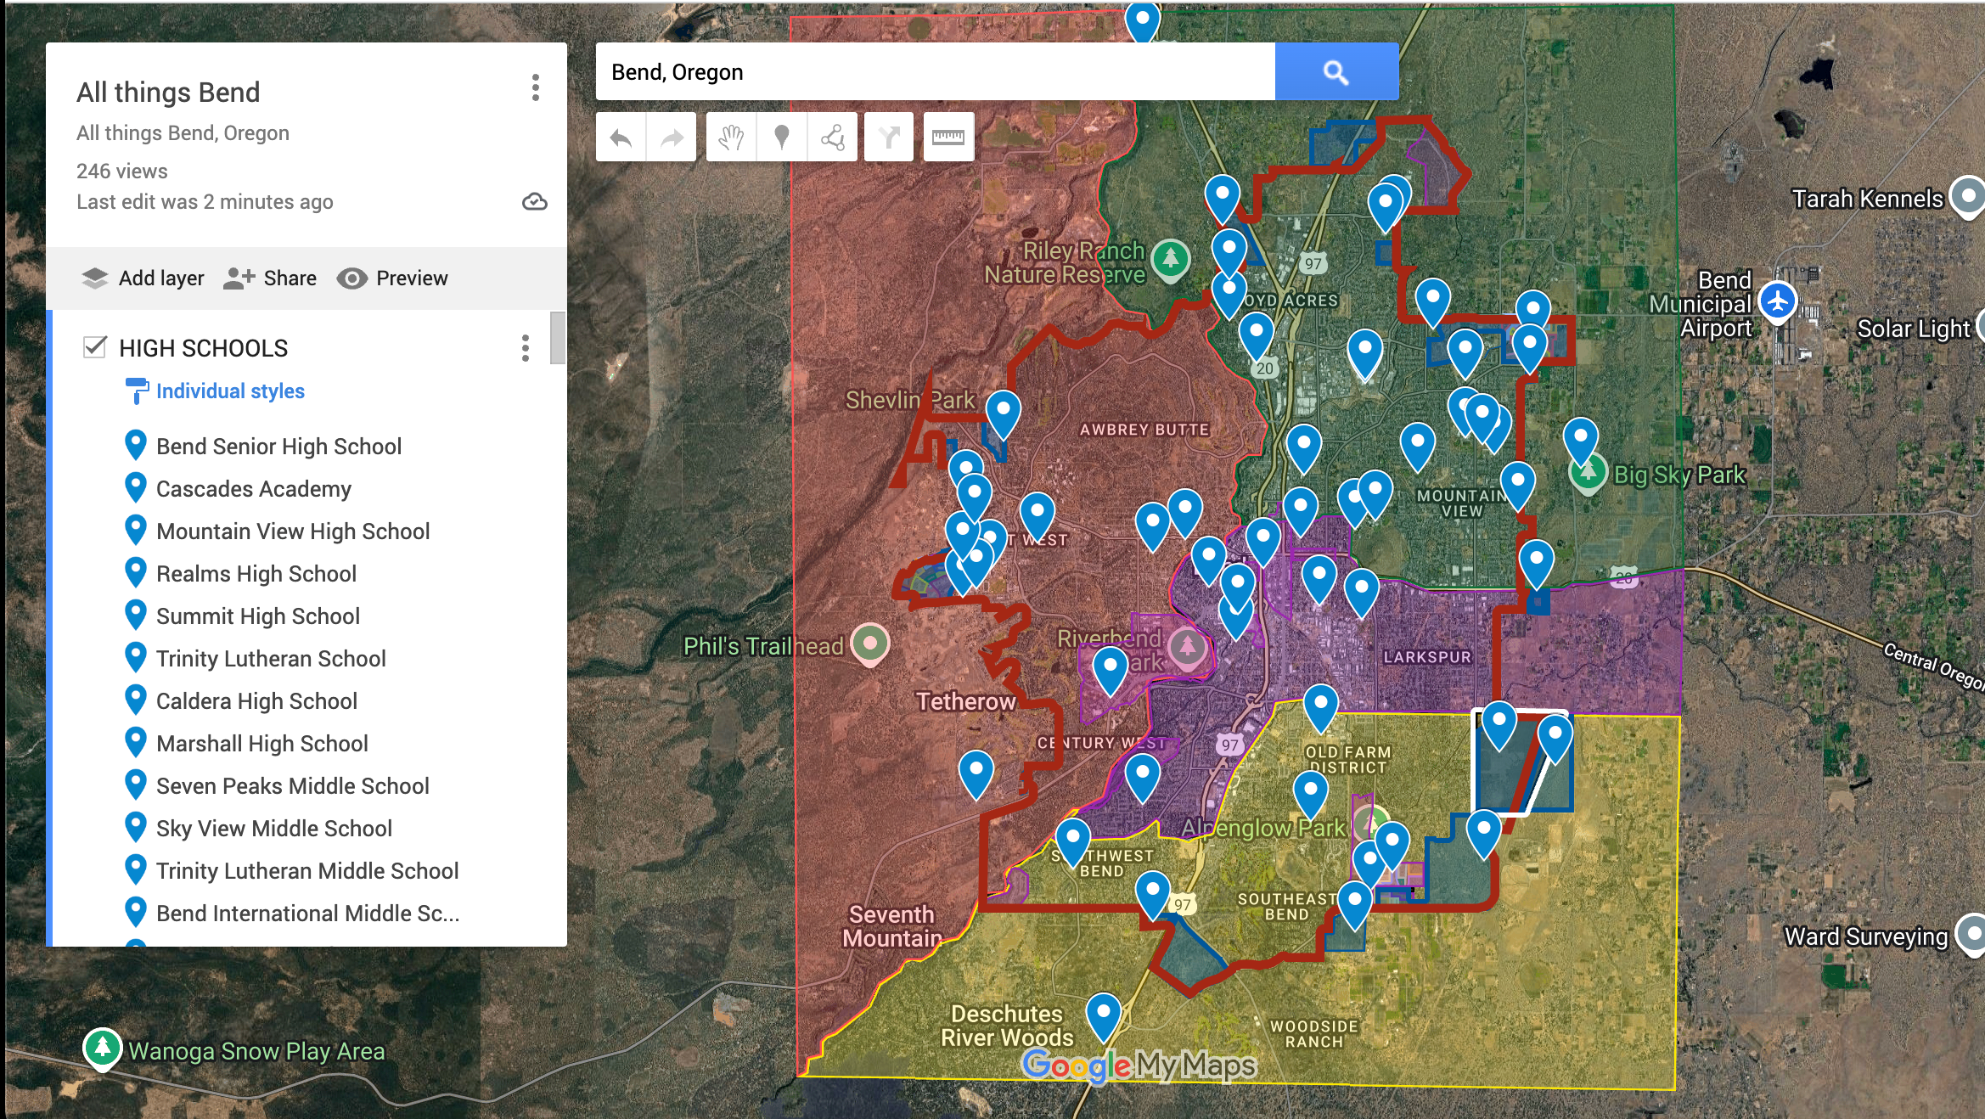Click the redo arrow in map toolbar
The width and height of the screenshot is (1985, 1119).
[672, 138]
